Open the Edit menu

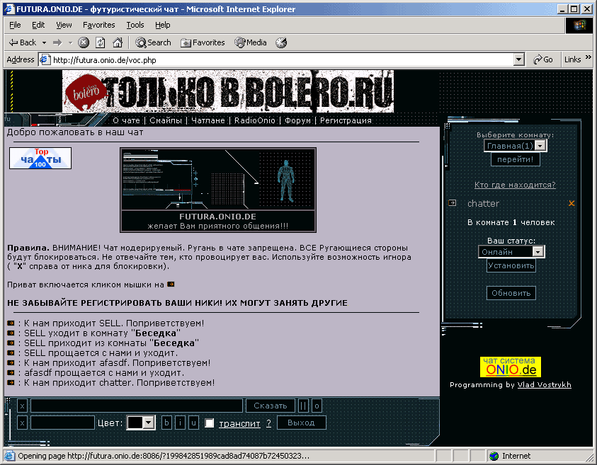pos(38,25)
